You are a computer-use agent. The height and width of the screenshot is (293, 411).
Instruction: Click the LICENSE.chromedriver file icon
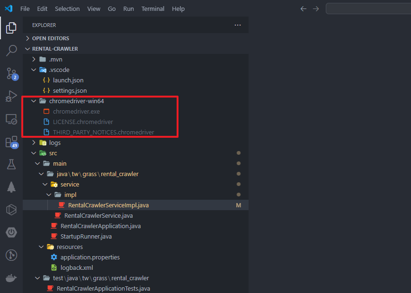(x=46, y=122)
